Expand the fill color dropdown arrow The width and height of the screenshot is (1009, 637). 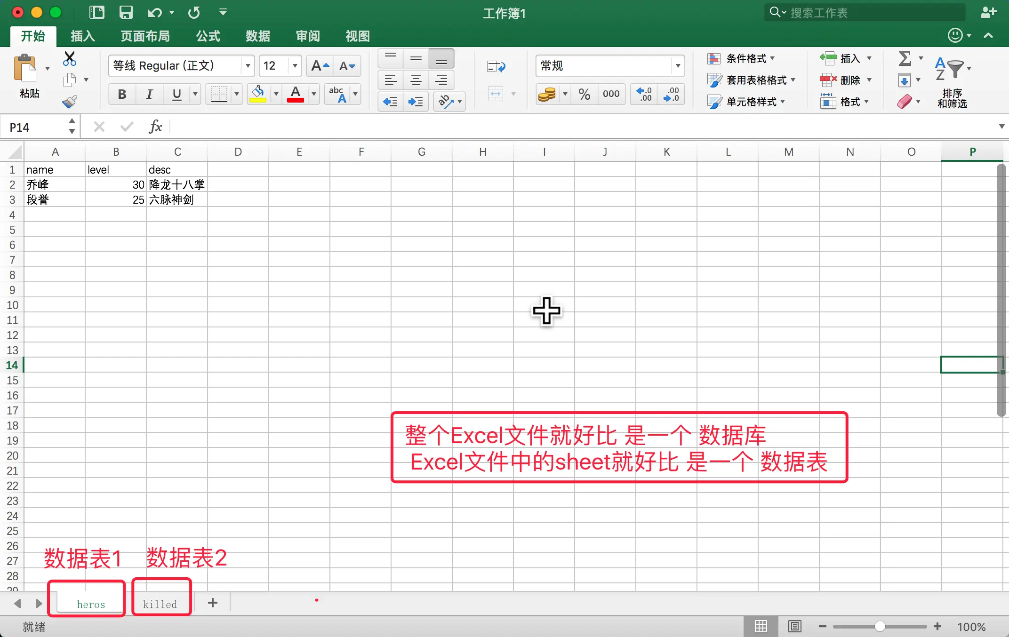(x=276, y=94)
